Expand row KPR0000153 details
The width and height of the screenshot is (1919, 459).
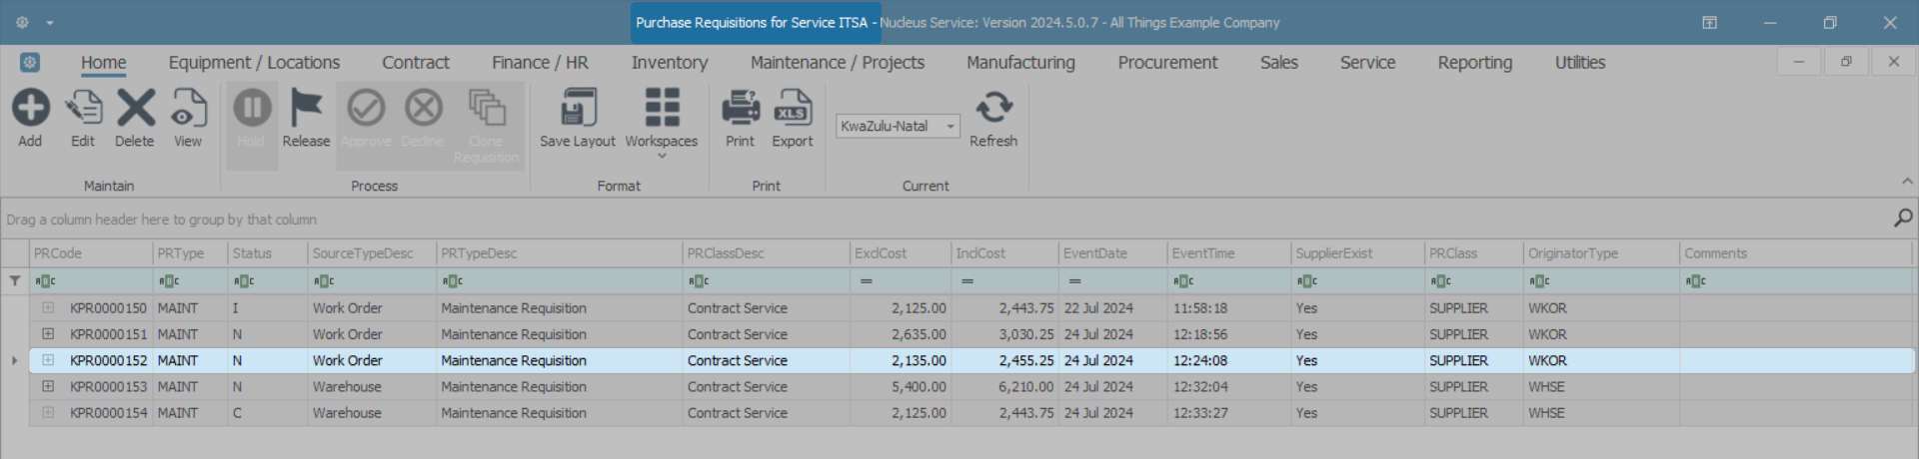48,386
